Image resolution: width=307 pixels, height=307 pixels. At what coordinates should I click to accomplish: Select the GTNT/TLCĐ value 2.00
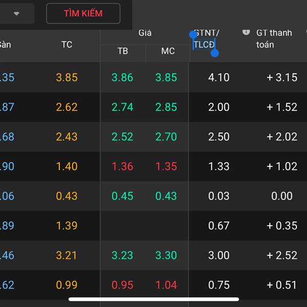pos(218,107)
